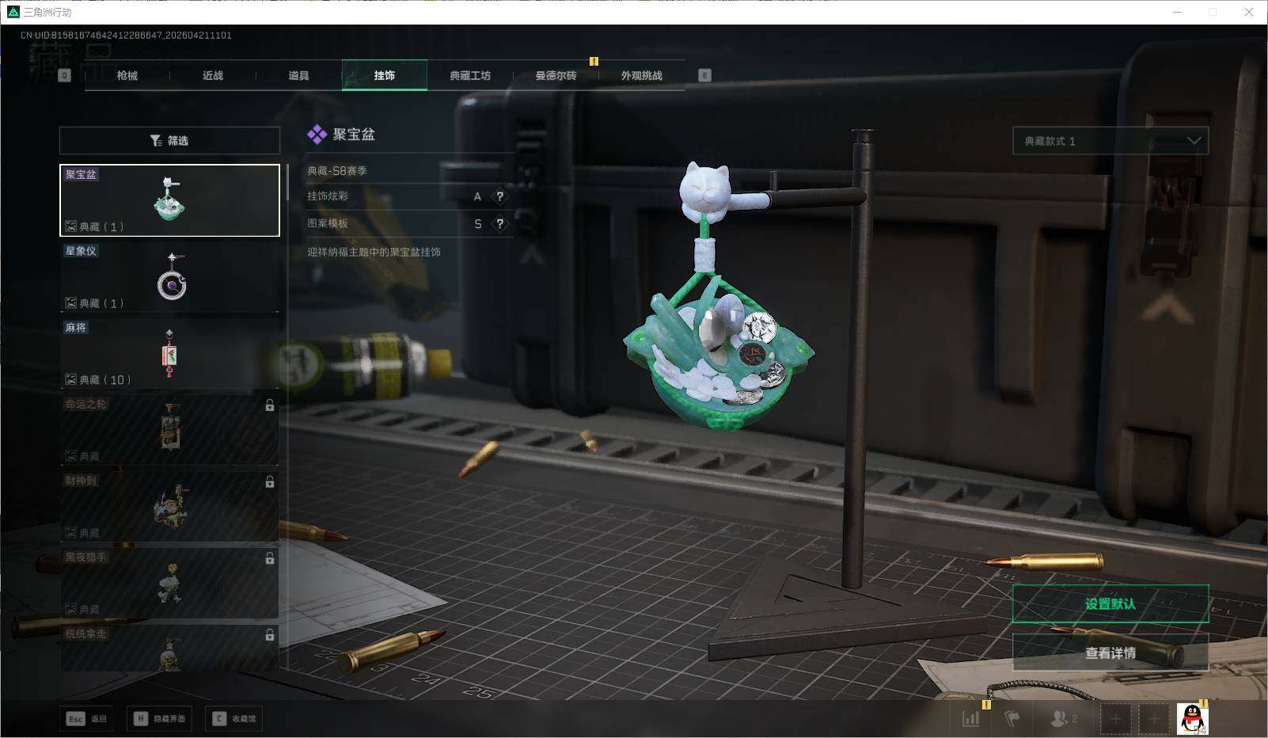
Task: Click the 迎祥纳福主题中的聚宝盆挂饰 description
Action: pos(374,252)
